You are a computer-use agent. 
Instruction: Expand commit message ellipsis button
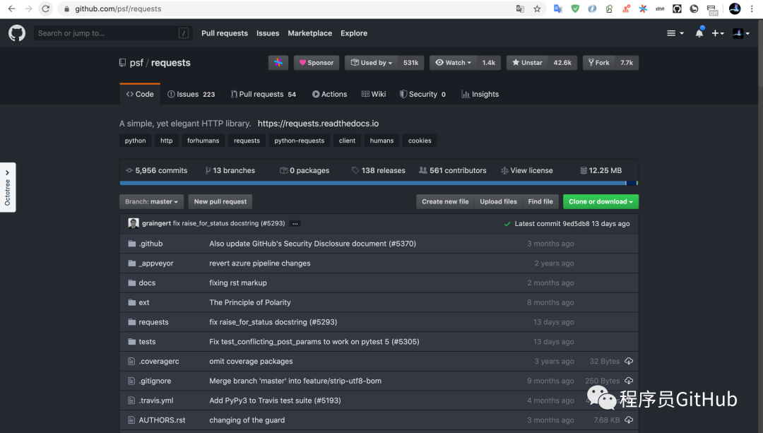tap(295, 224)
